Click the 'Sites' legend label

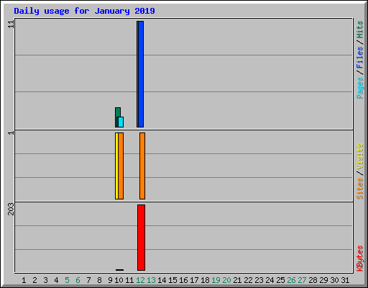(x=360, y=189)
